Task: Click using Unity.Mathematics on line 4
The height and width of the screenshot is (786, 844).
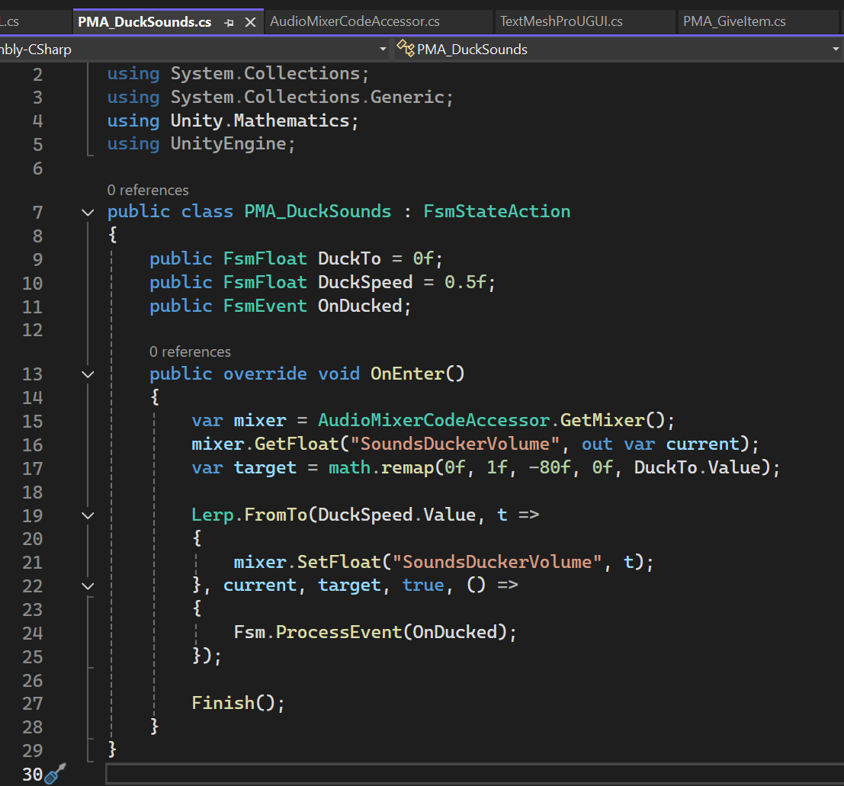Action: (x=233, y=121)
